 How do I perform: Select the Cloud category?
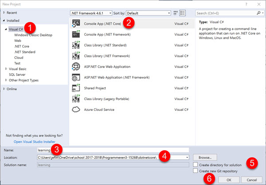click(19, 57)
